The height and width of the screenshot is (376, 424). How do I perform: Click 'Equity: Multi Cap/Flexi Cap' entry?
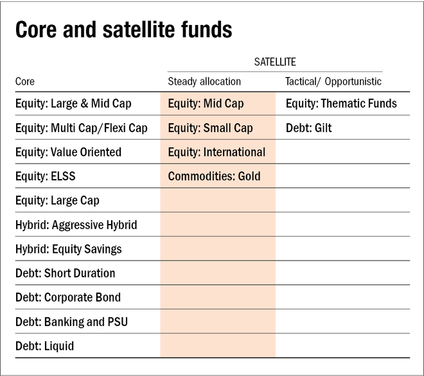coord(82,128)
